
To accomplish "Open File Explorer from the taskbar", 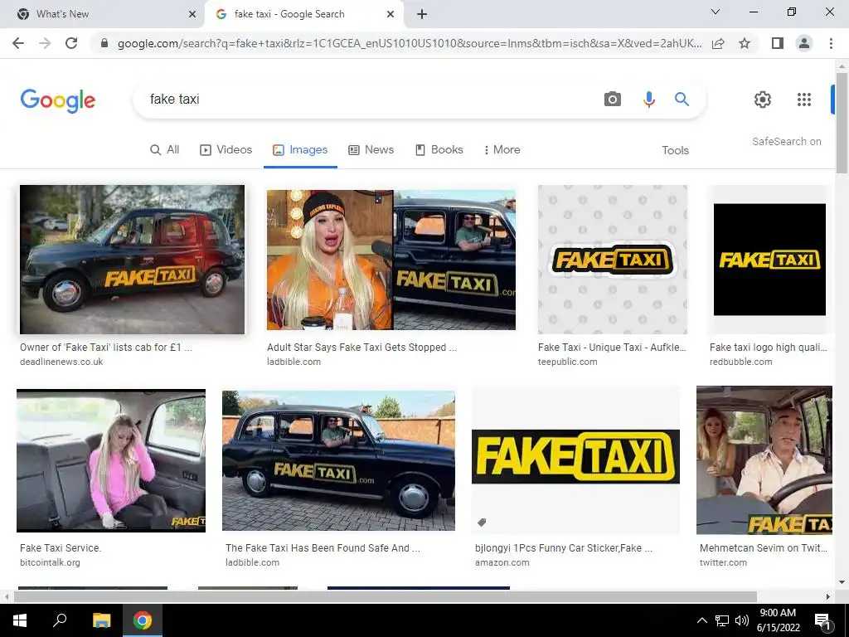I will (101, 620).
